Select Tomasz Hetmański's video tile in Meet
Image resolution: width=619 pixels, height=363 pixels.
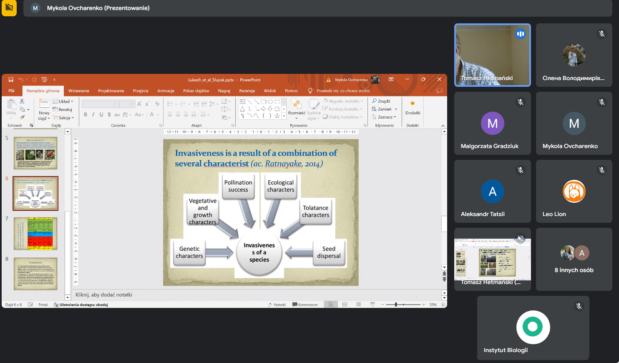tap(493, 55)
